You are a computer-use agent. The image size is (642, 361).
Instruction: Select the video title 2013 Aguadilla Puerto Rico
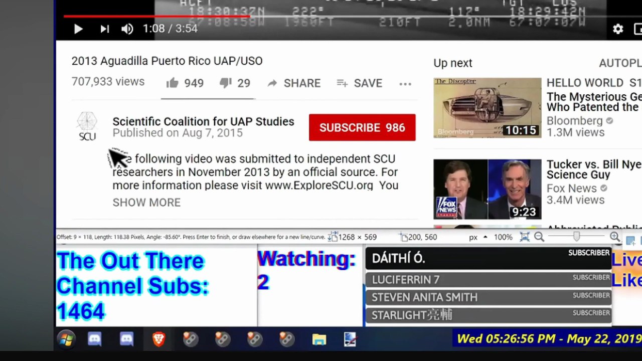(167, 61)
